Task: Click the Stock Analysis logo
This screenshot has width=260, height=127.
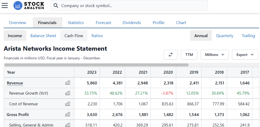Action: (29, 5)
